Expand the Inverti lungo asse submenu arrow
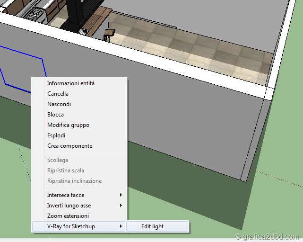The height and width of the screenshot is (242, 303). 121,206
